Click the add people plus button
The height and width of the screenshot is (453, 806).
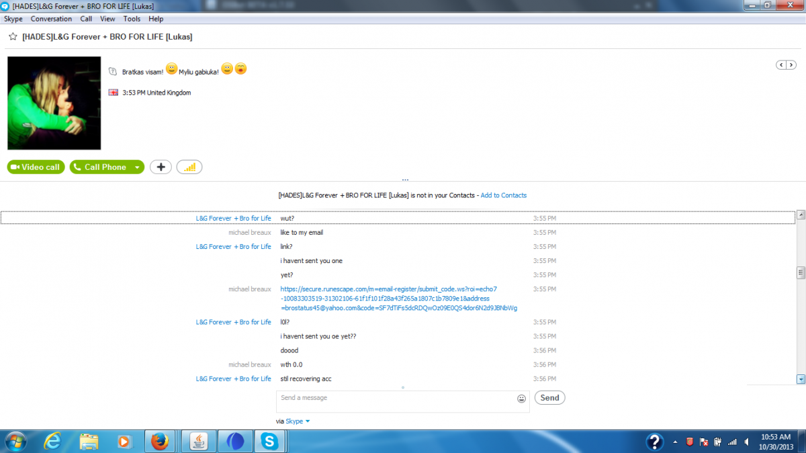pyautogui.click(x=161, y=167)
